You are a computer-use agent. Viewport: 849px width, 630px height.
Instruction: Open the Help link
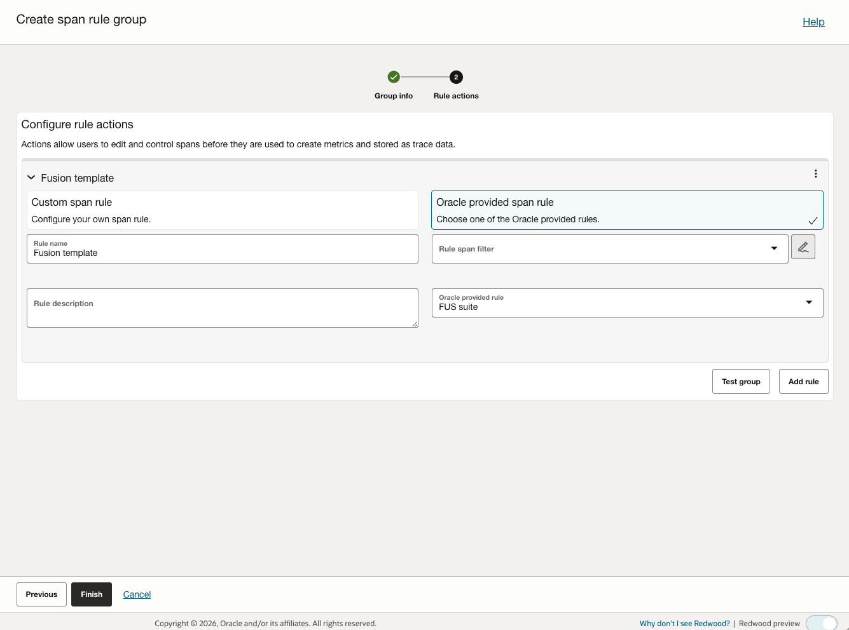pyautogui.click(x=813, y=22)
